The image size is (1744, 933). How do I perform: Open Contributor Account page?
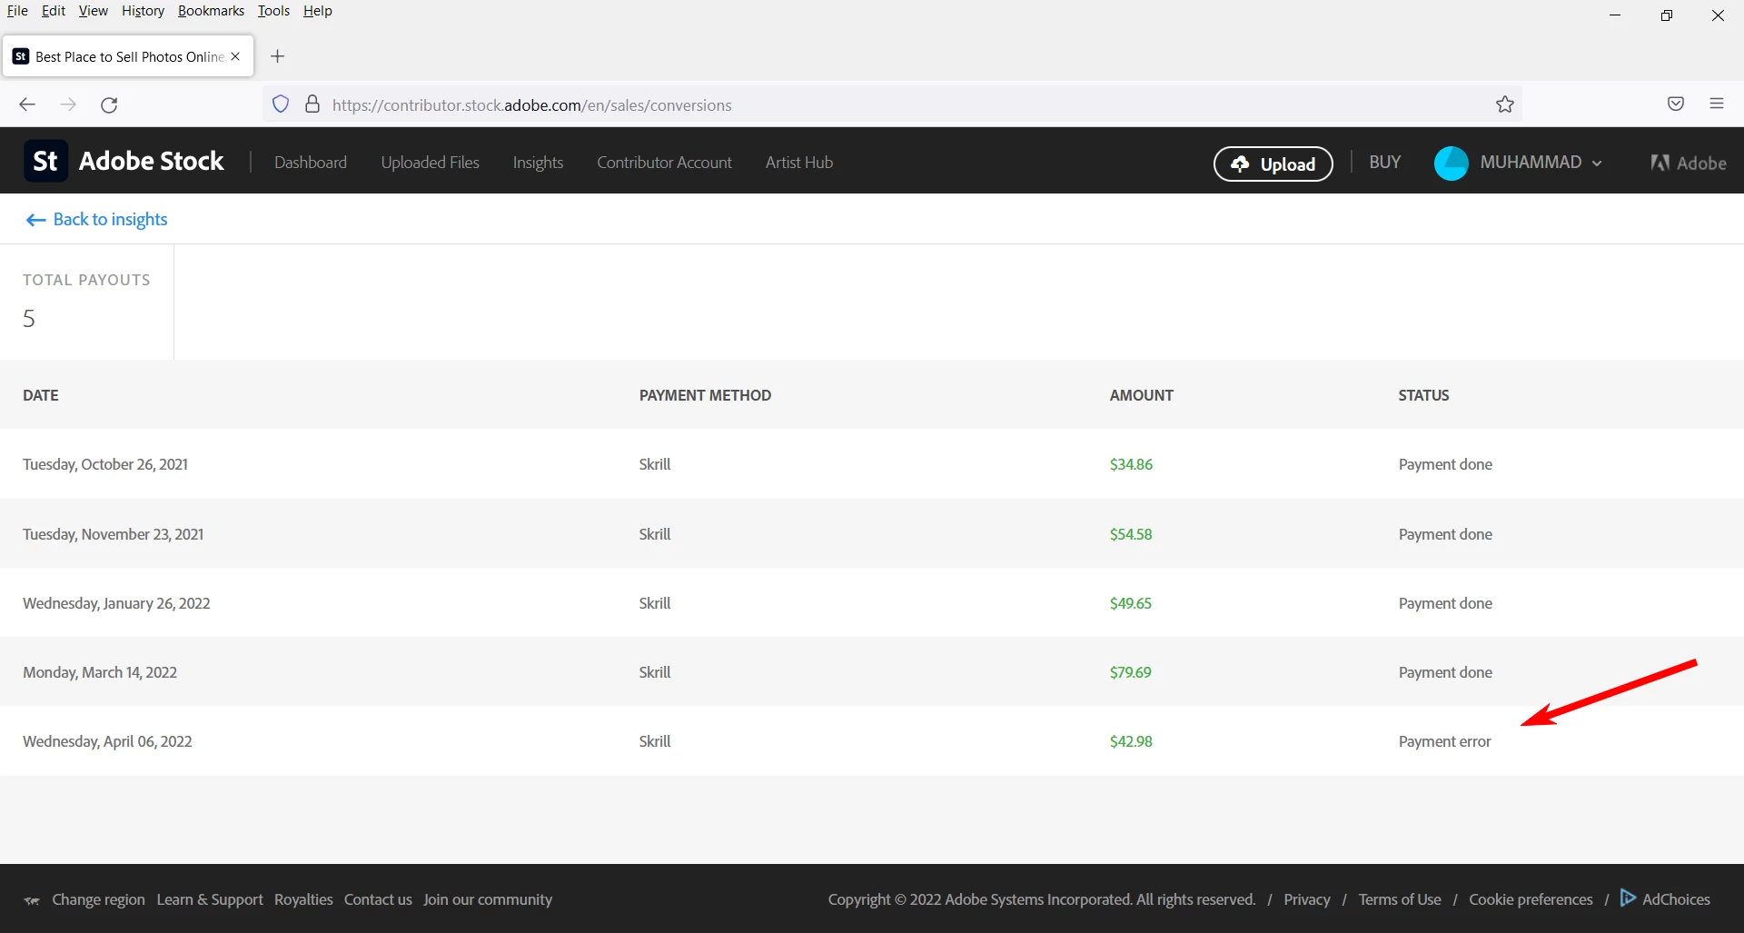664,163
